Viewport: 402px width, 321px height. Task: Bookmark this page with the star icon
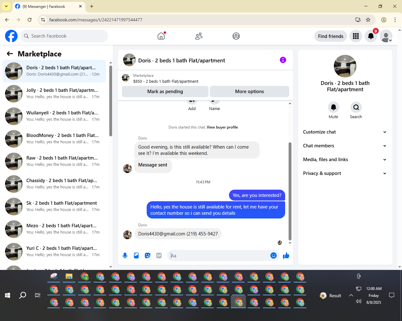pyautogui.click(x=368, y=20)
